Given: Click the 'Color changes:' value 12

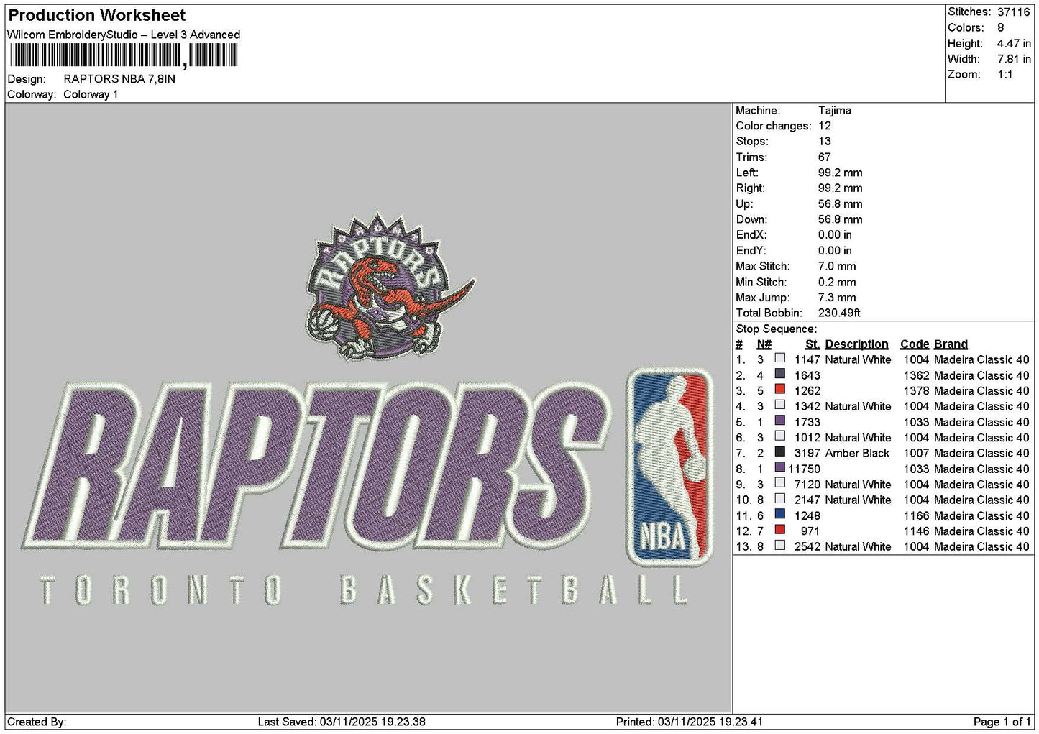Looking at the screenshot, I should tap(824, 126).
